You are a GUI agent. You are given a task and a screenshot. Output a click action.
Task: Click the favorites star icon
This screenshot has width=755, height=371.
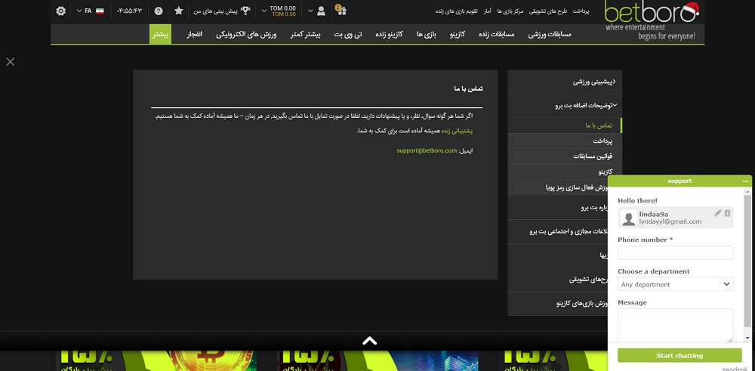(179, 11)
